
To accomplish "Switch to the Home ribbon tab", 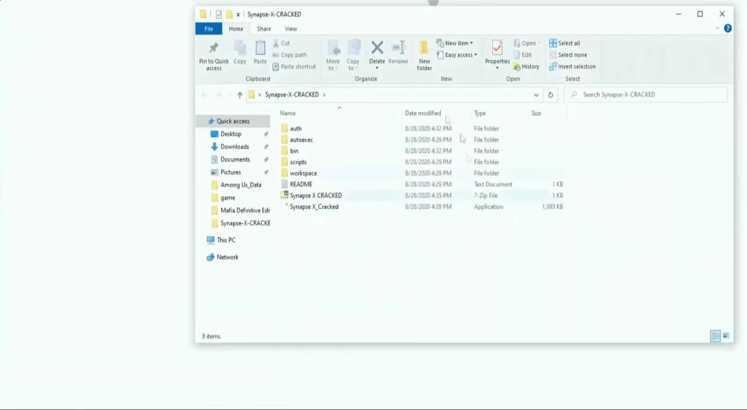I will (x=236, y=29).
